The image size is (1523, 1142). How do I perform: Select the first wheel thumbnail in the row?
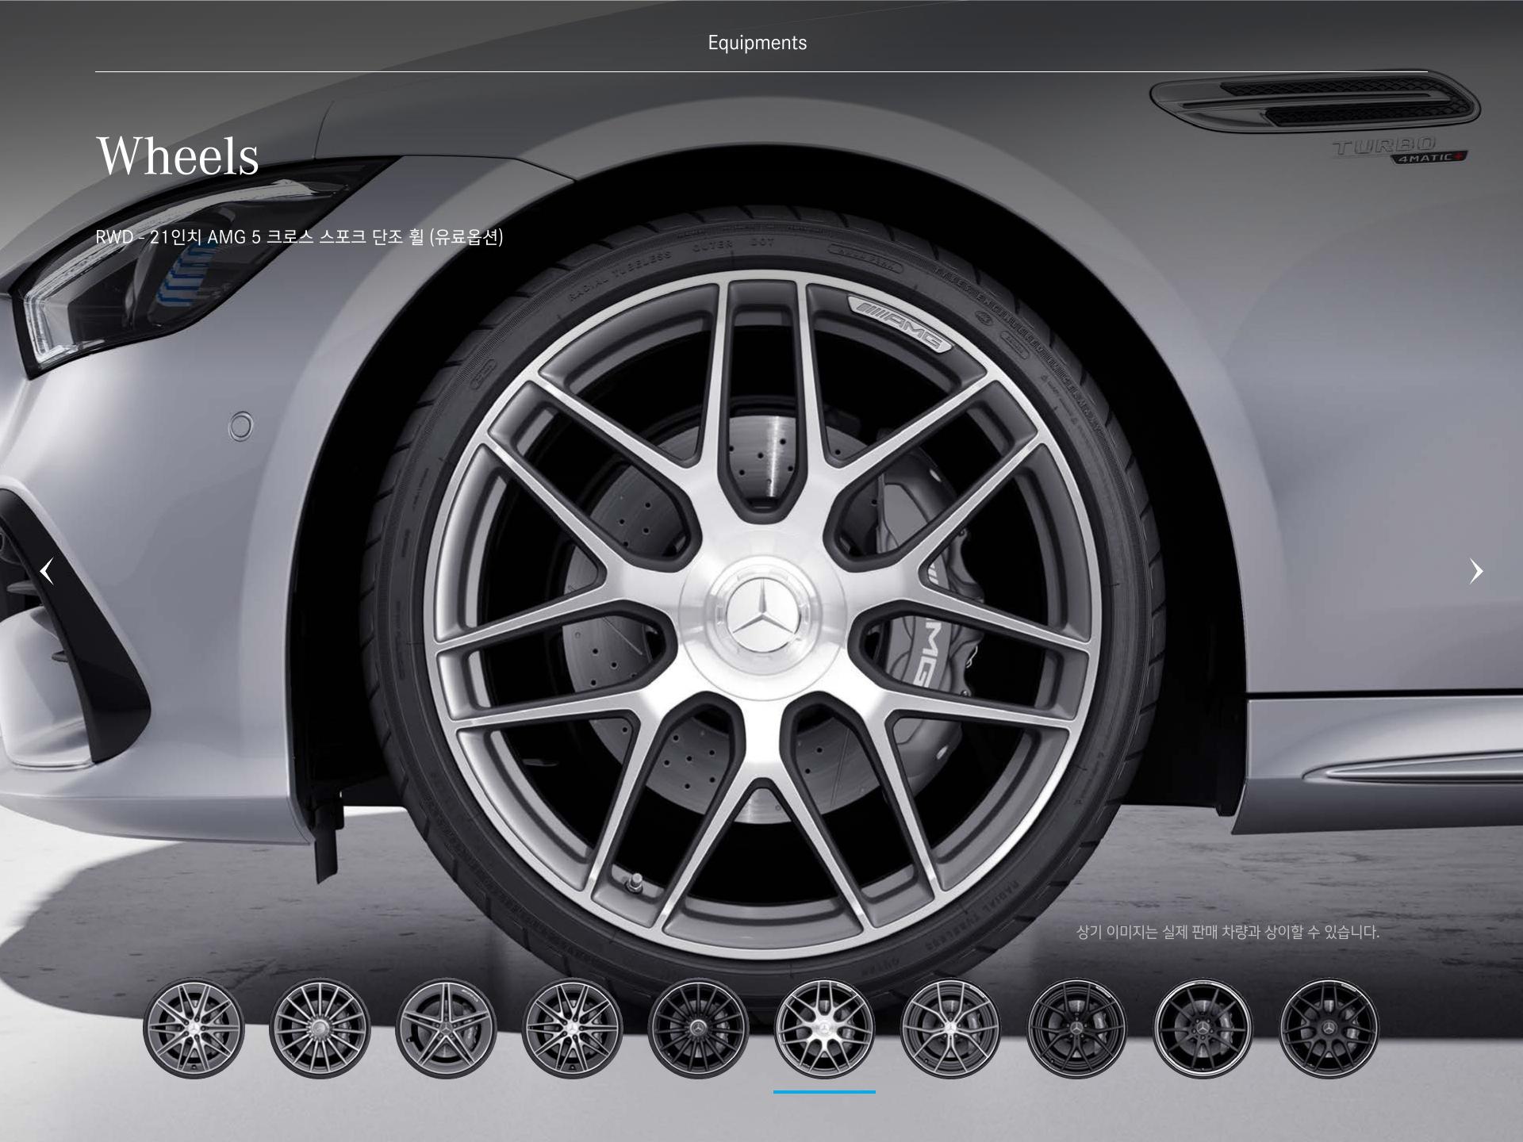click(x=194, y=1029)
